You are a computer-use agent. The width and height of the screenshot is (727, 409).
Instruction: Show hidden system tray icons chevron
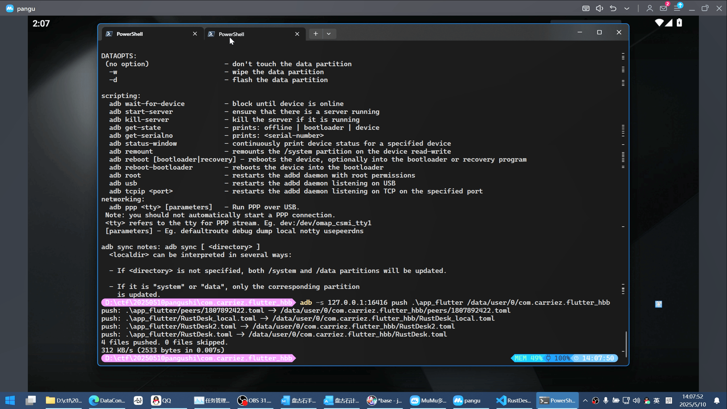tap(585, 400)
